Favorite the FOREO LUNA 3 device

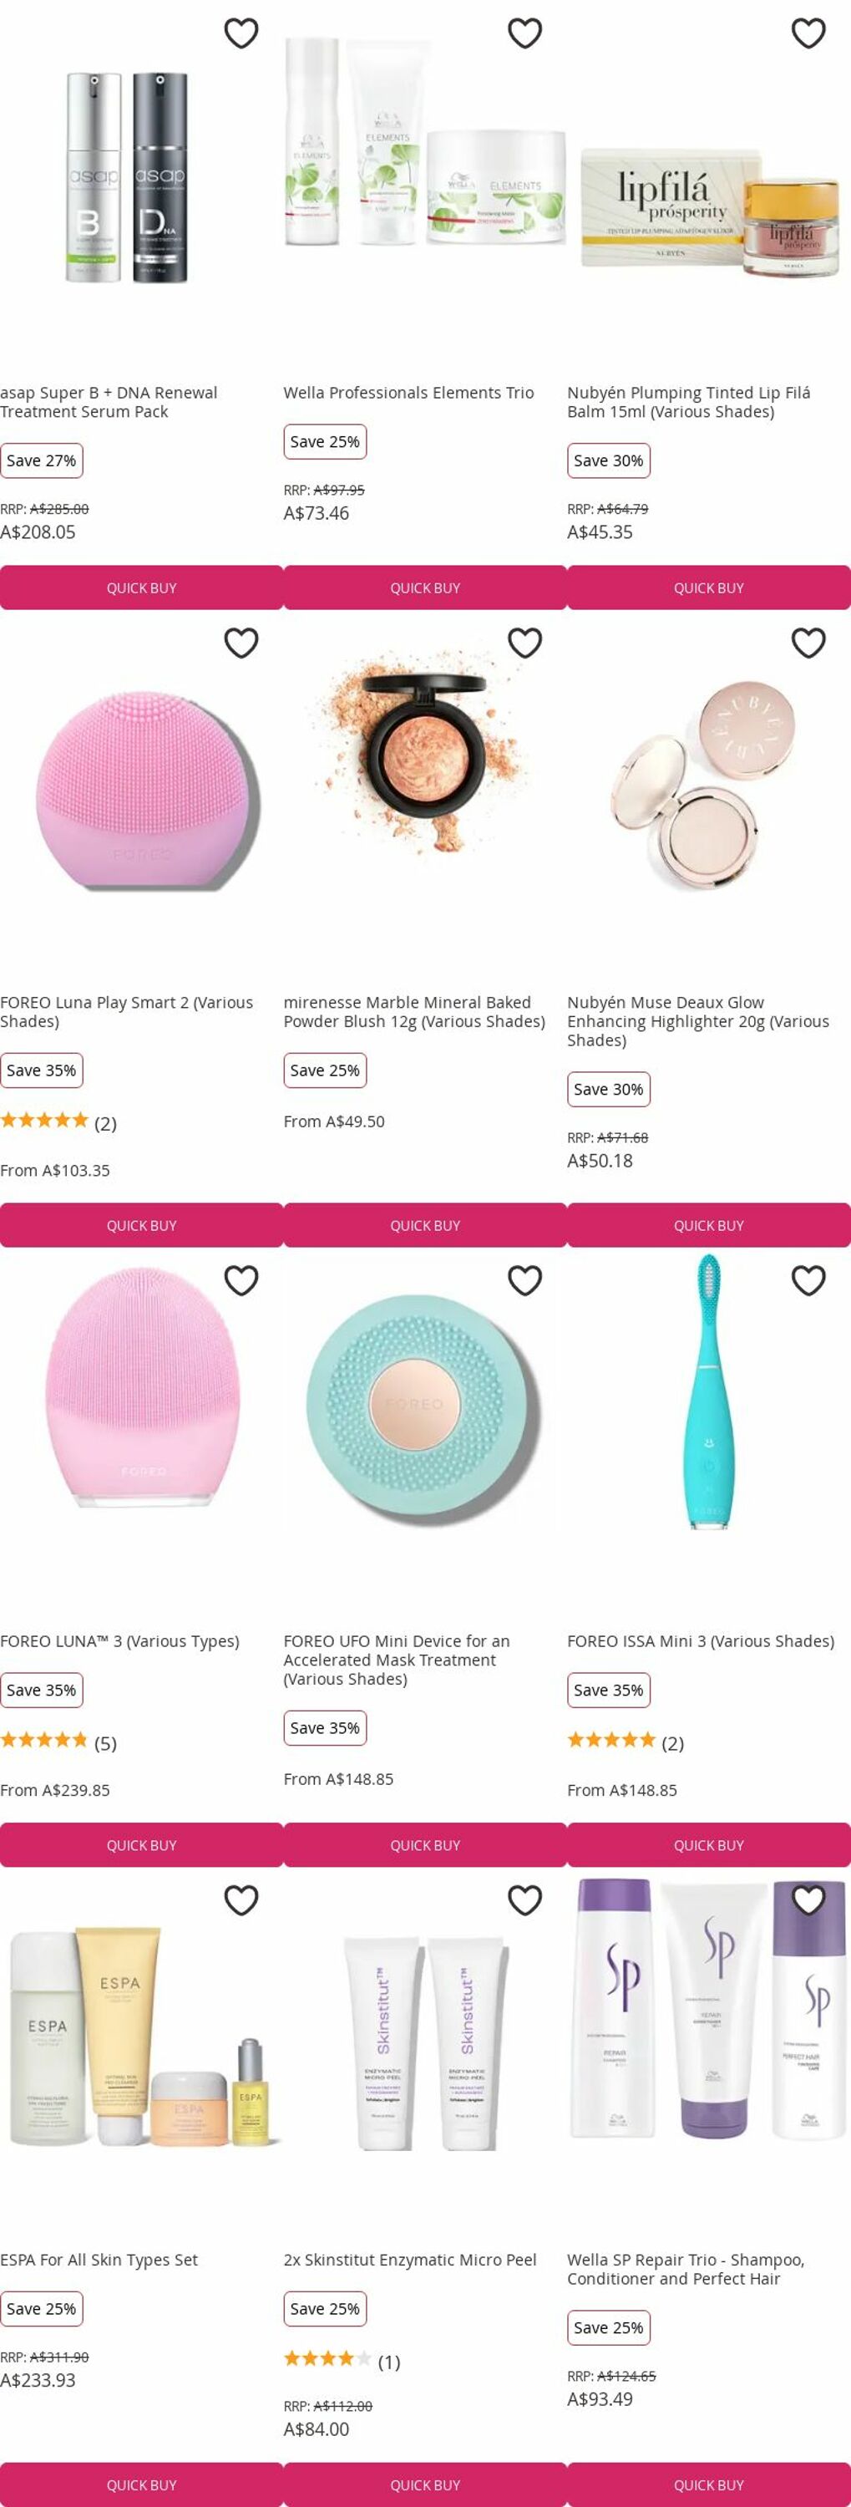tap(241, 1279)
